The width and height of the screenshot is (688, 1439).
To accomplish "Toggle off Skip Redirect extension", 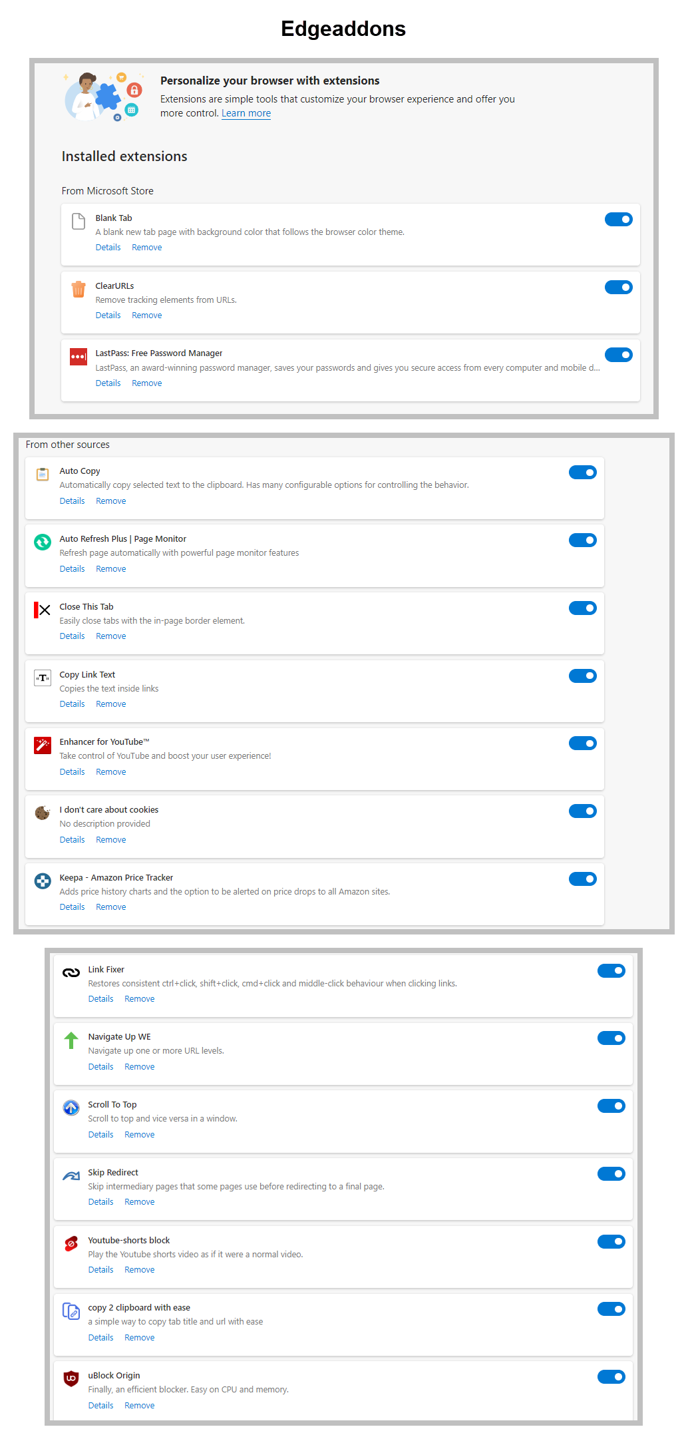I will (x=611, y=1173).
